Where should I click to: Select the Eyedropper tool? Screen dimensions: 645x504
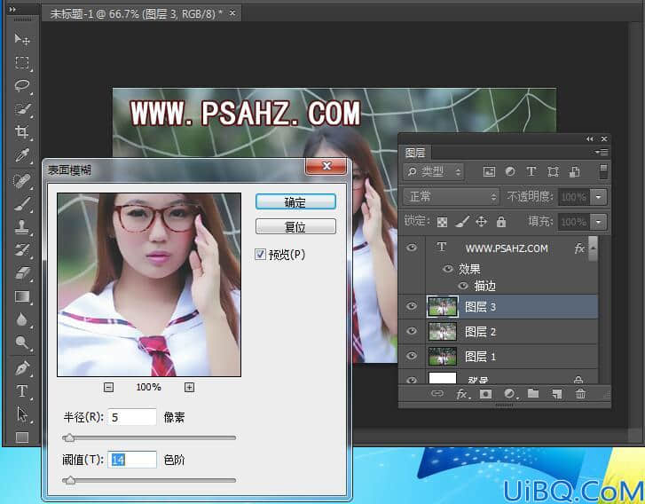(22, 155)
